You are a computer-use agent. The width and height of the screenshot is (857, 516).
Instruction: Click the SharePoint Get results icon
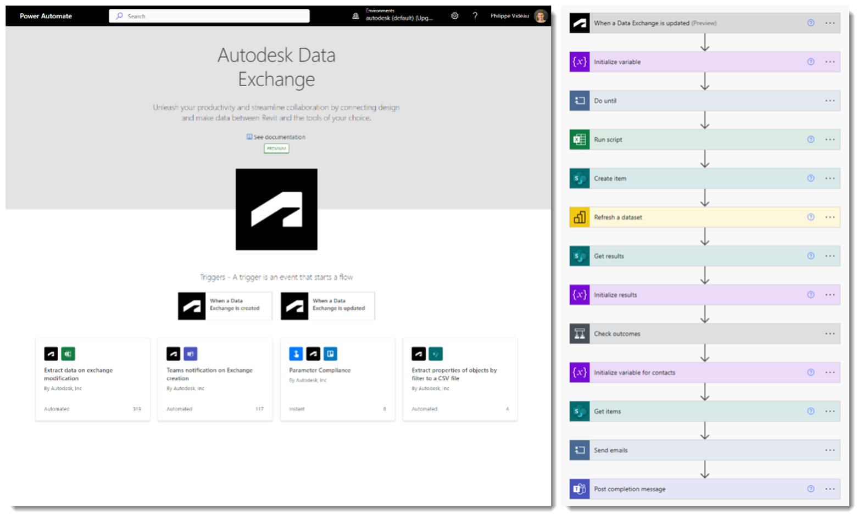point(580,256)
